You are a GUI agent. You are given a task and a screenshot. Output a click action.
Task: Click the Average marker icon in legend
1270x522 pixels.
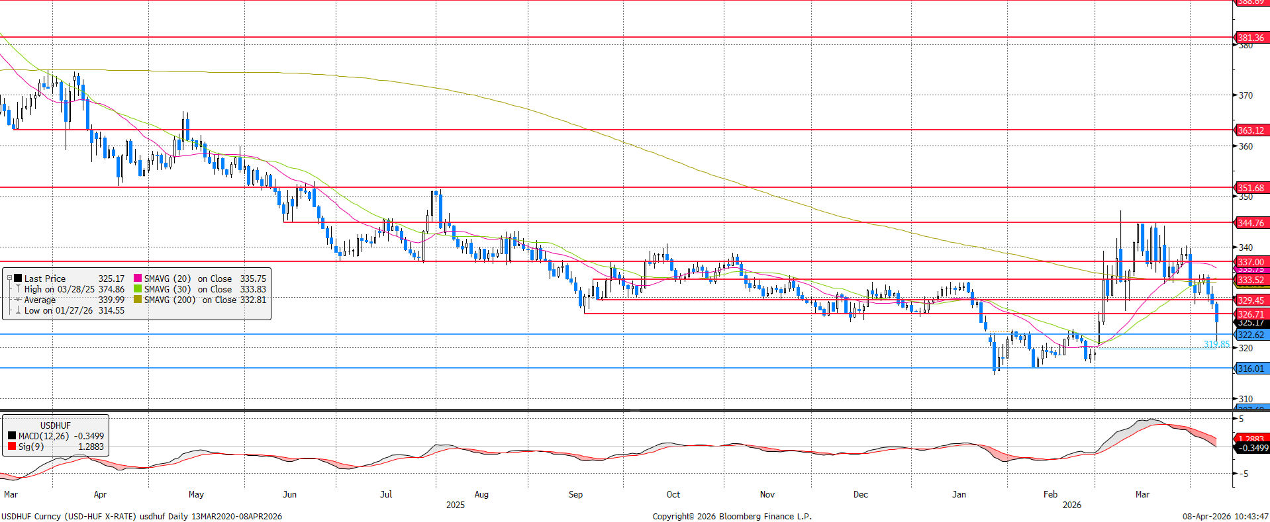click(18, 300)
